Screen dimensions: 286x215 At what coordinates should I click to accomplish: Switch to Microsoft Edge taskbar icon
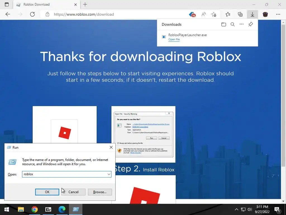point(62,209)
